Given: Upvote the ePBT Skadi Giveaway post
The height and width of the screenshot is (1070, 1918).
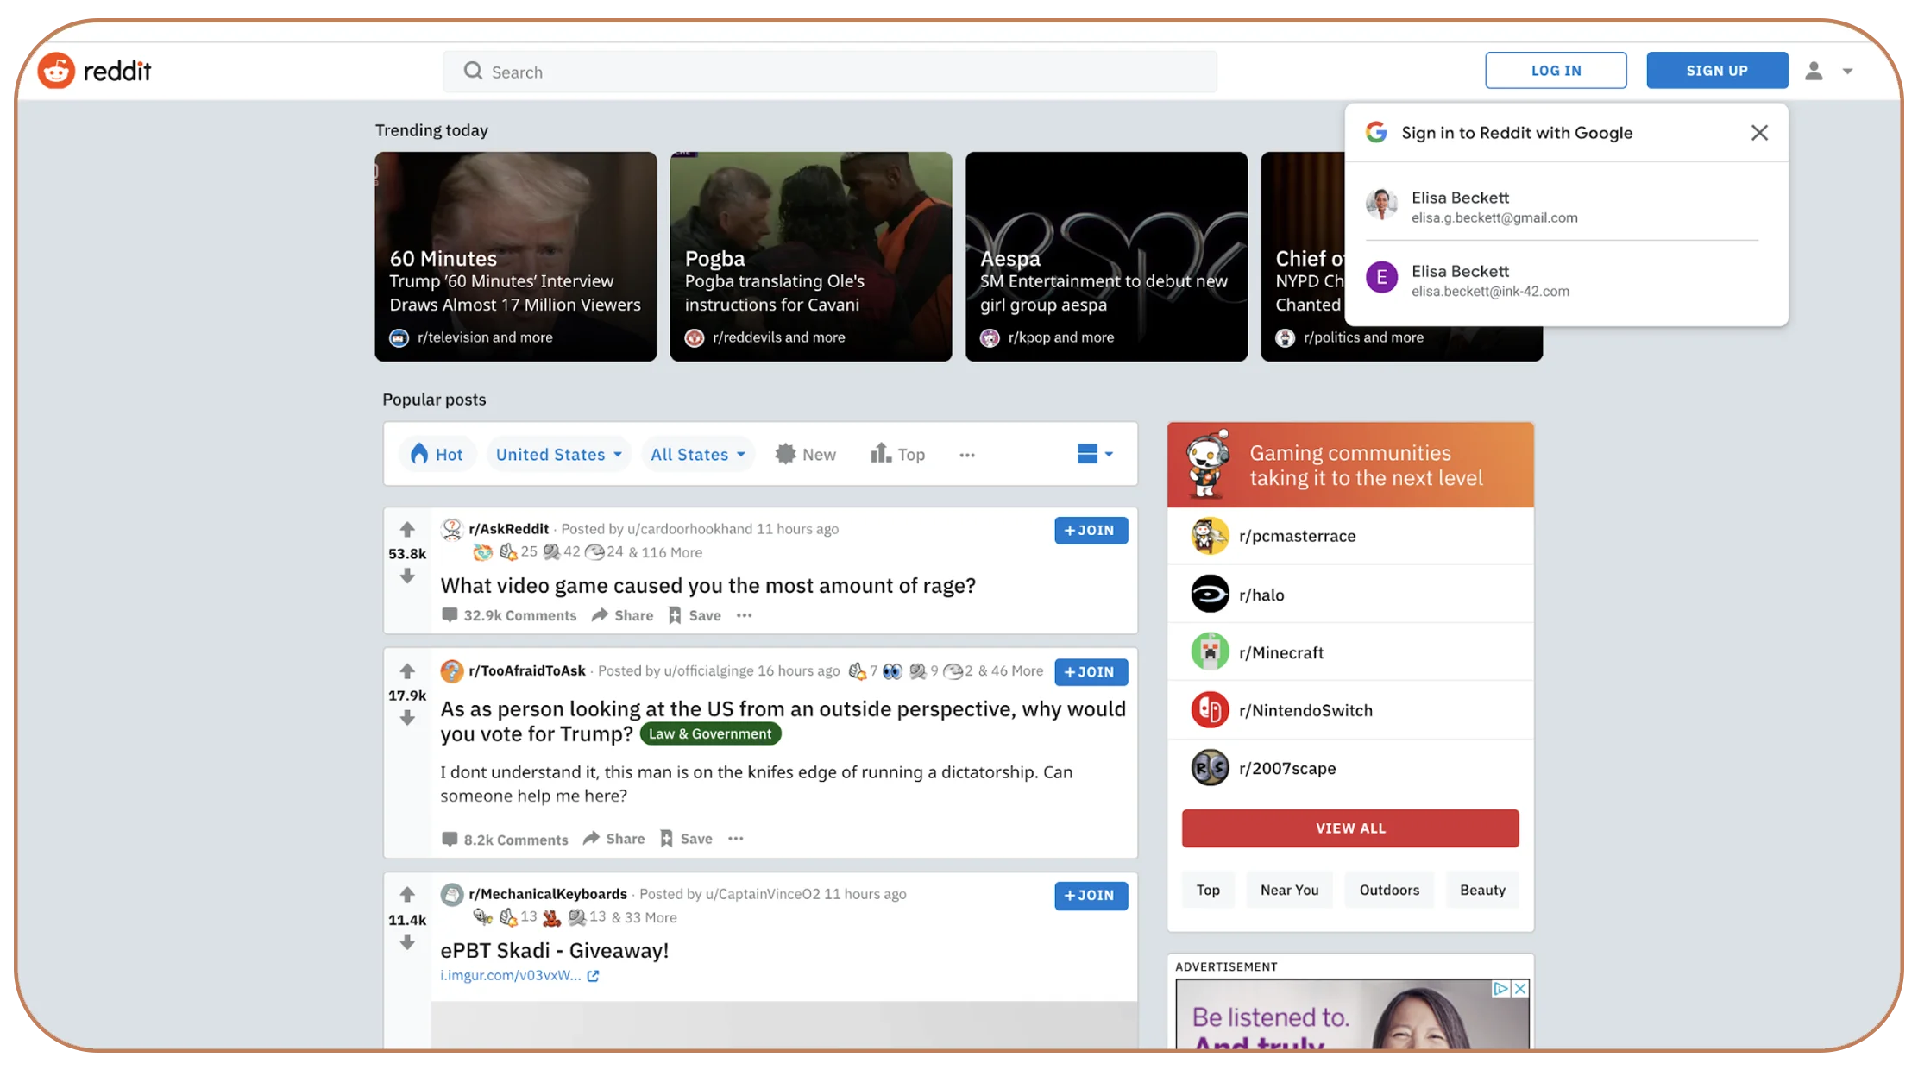Looking at the screenshot, I should [407, 894].
